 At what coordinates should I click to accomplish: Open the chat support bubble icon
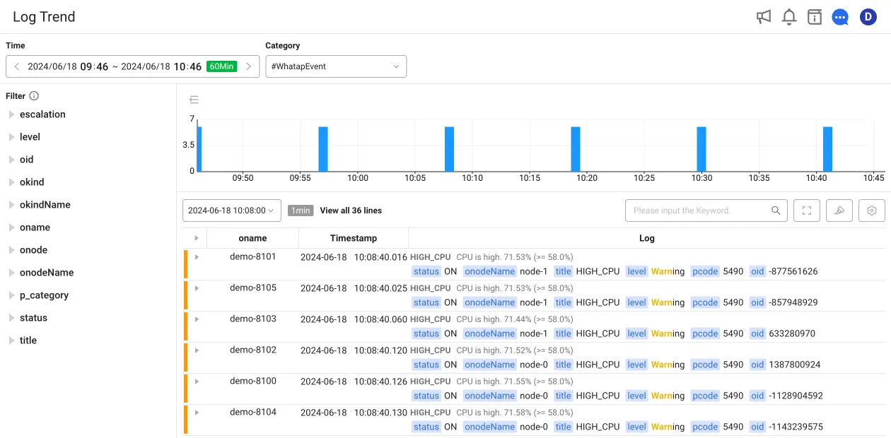[x=840, y=17]
